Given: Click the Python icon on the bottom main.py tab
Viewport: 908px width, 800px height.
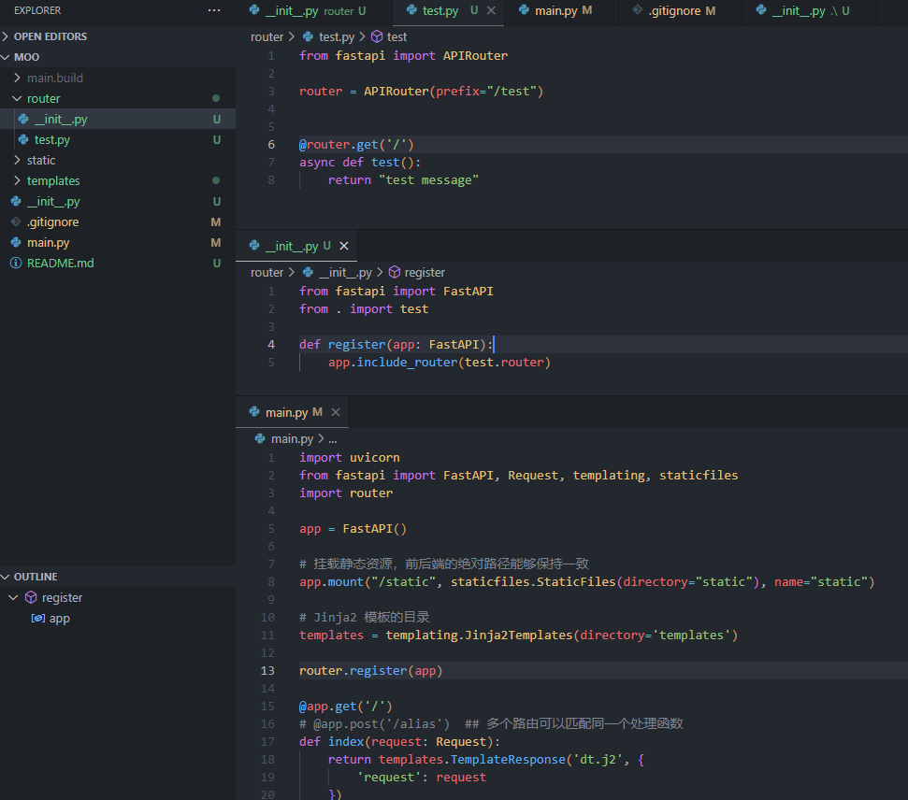Looking at the screenshot, I should [x=254, y=411].
